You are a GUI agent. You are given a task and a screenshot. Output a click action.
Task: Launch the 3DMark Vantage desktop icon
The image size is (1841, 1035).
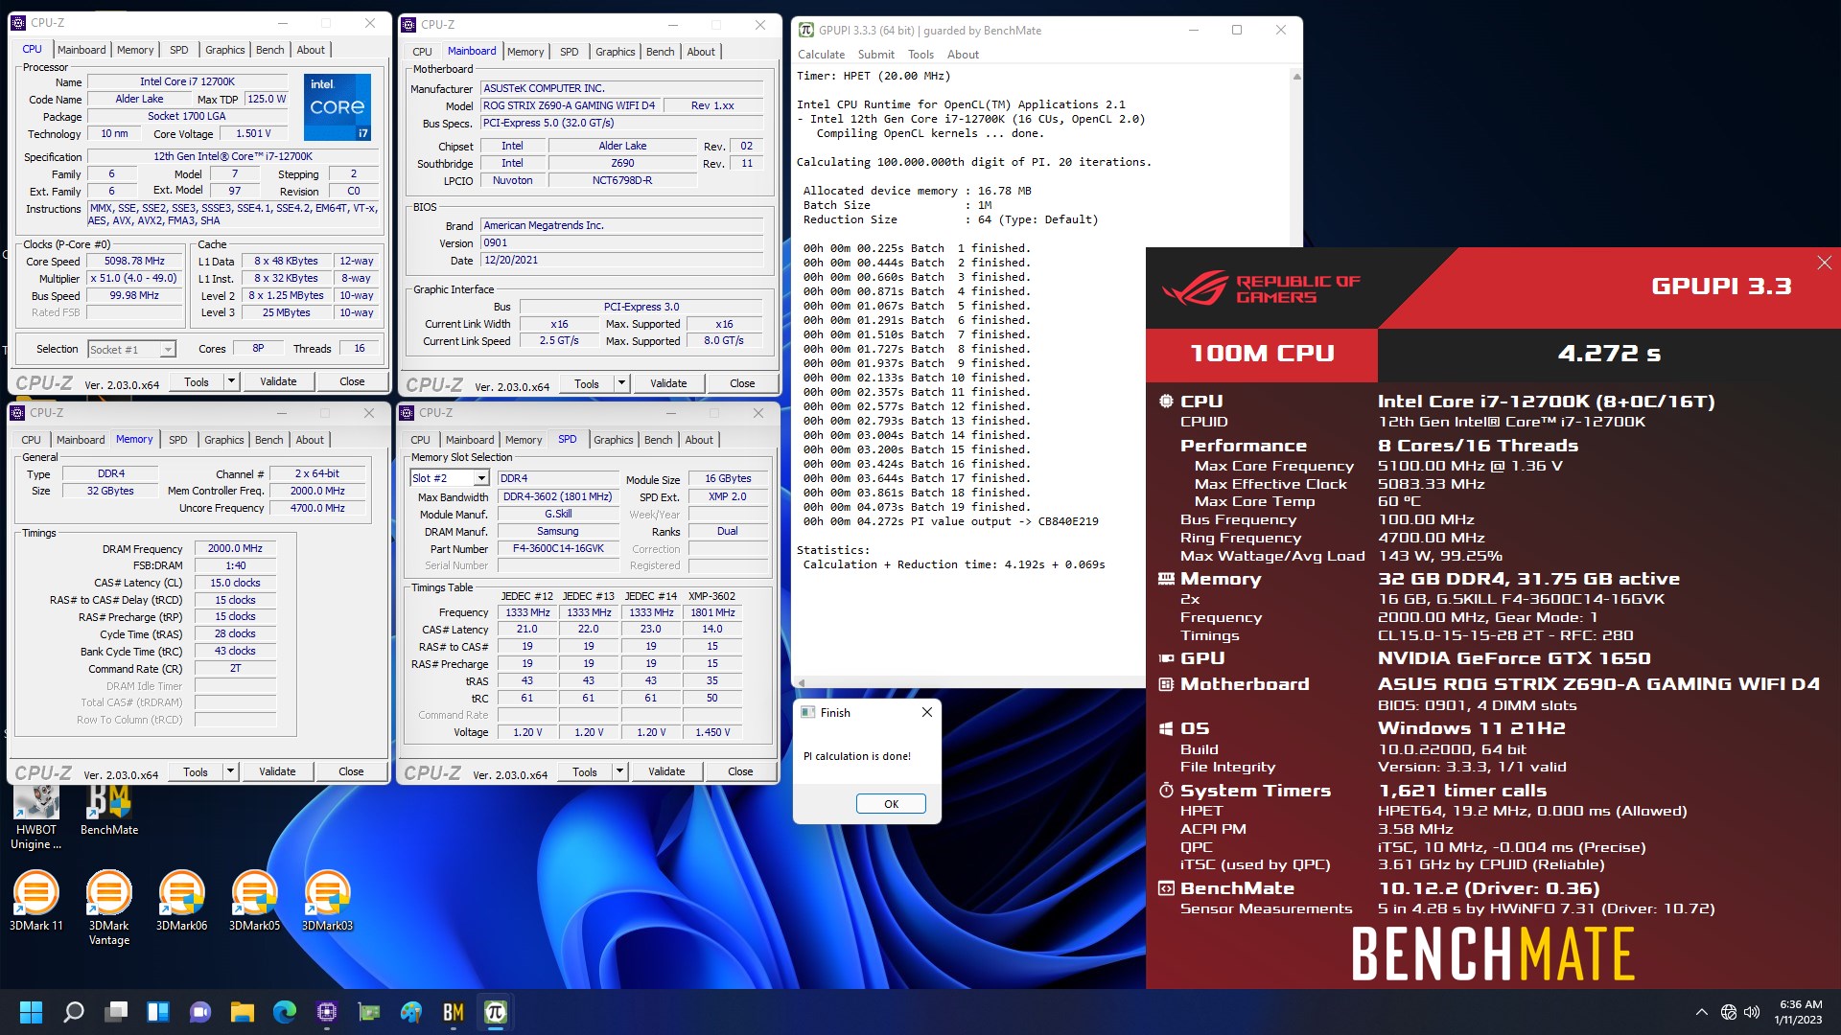click(x=109, y=908)
